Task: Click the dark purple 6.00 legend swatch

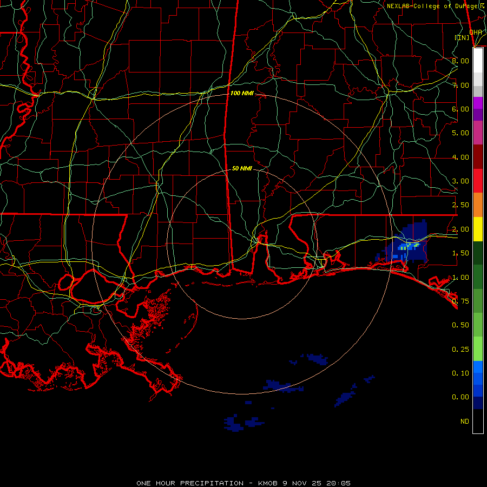Action: pos(478,115)
